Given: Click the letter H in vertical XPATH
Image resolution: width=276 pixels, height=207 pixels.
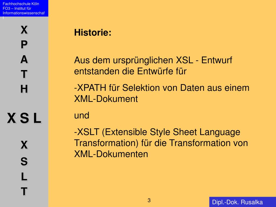Looking at the screenshot, I should pyautogui.click(x=24, y=89).
